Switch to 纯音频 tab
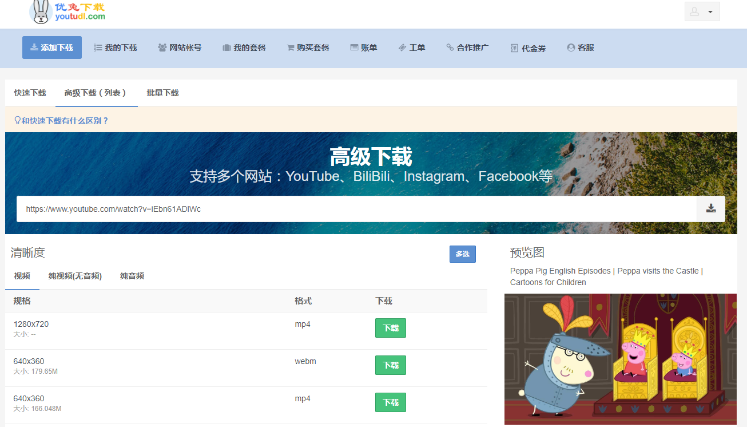Viewport: 747px width, 427px height. pyautogui.click(x=132, y=276)
